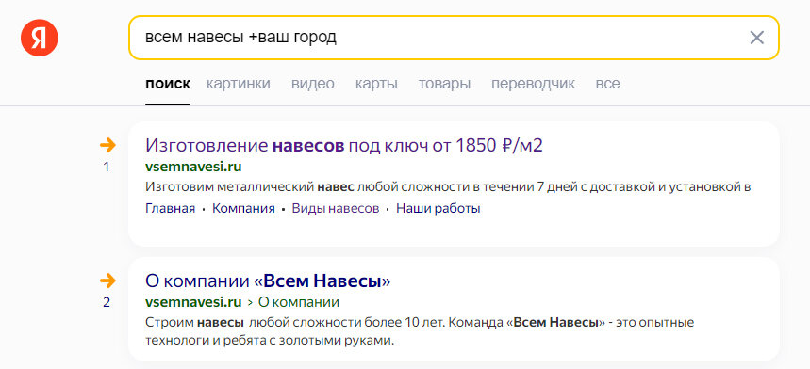Click snippet line 'технологи и ребята с золотыми руками'
The width and height of the screenshot is (810, 369).
[269, 341]
